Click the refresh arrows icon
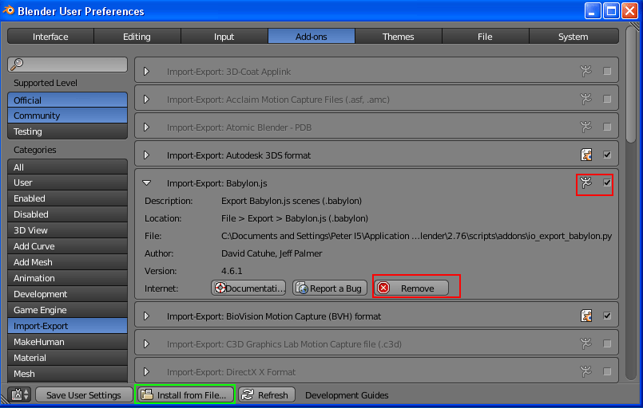 click(248, 394)
